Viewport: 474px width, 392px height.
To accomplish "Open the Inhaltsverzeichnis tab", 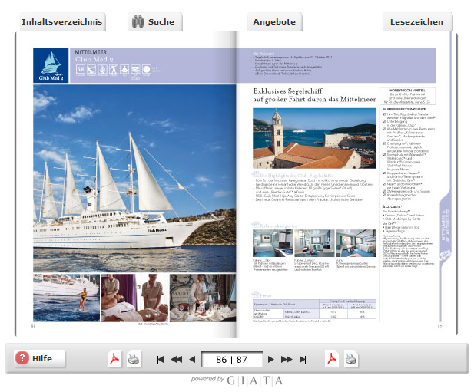I will pos(53,21).
